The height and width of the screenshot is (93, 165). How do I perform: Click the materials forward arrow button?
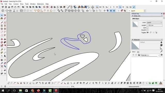pos(136,55)
